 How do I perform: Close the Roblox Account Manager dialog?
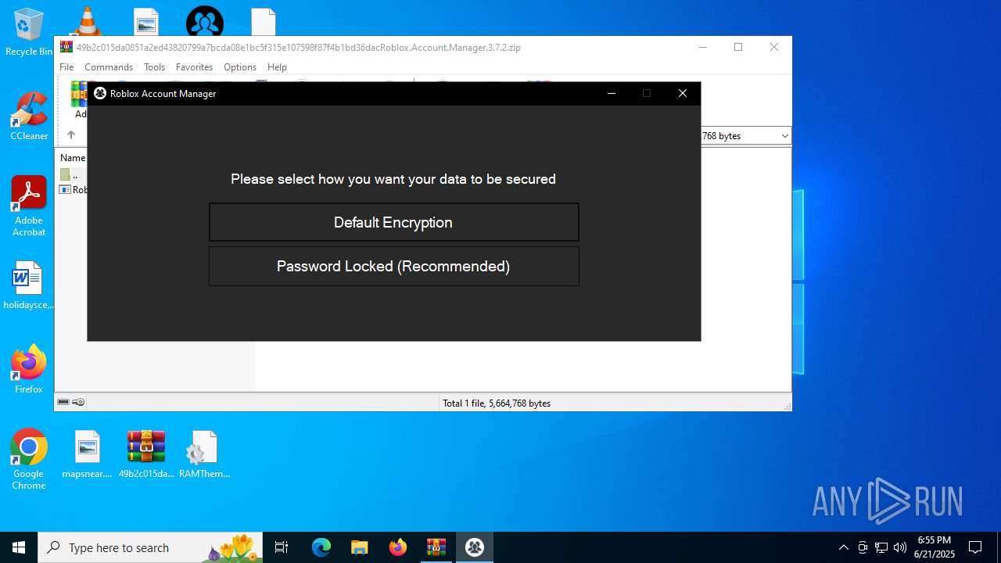[x=683, y=93]
